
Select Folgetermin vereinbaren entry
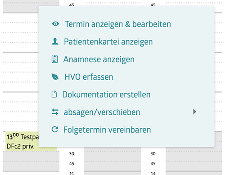[107, 130]
